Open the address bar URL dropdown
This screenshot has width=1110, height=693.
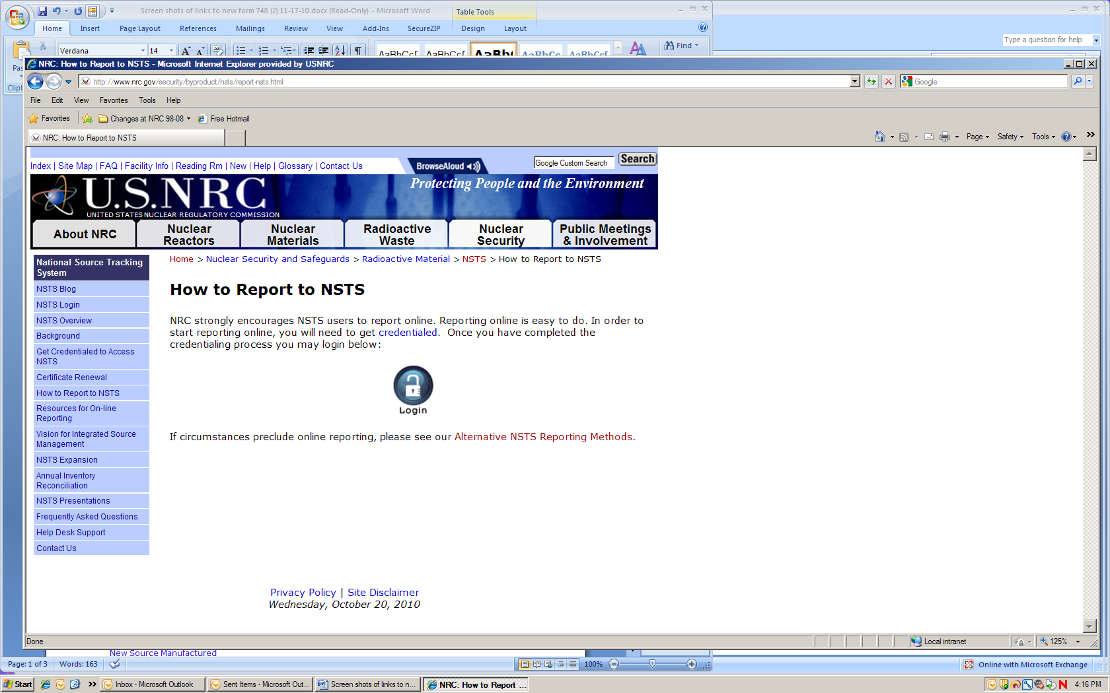[x=854, y=81]
